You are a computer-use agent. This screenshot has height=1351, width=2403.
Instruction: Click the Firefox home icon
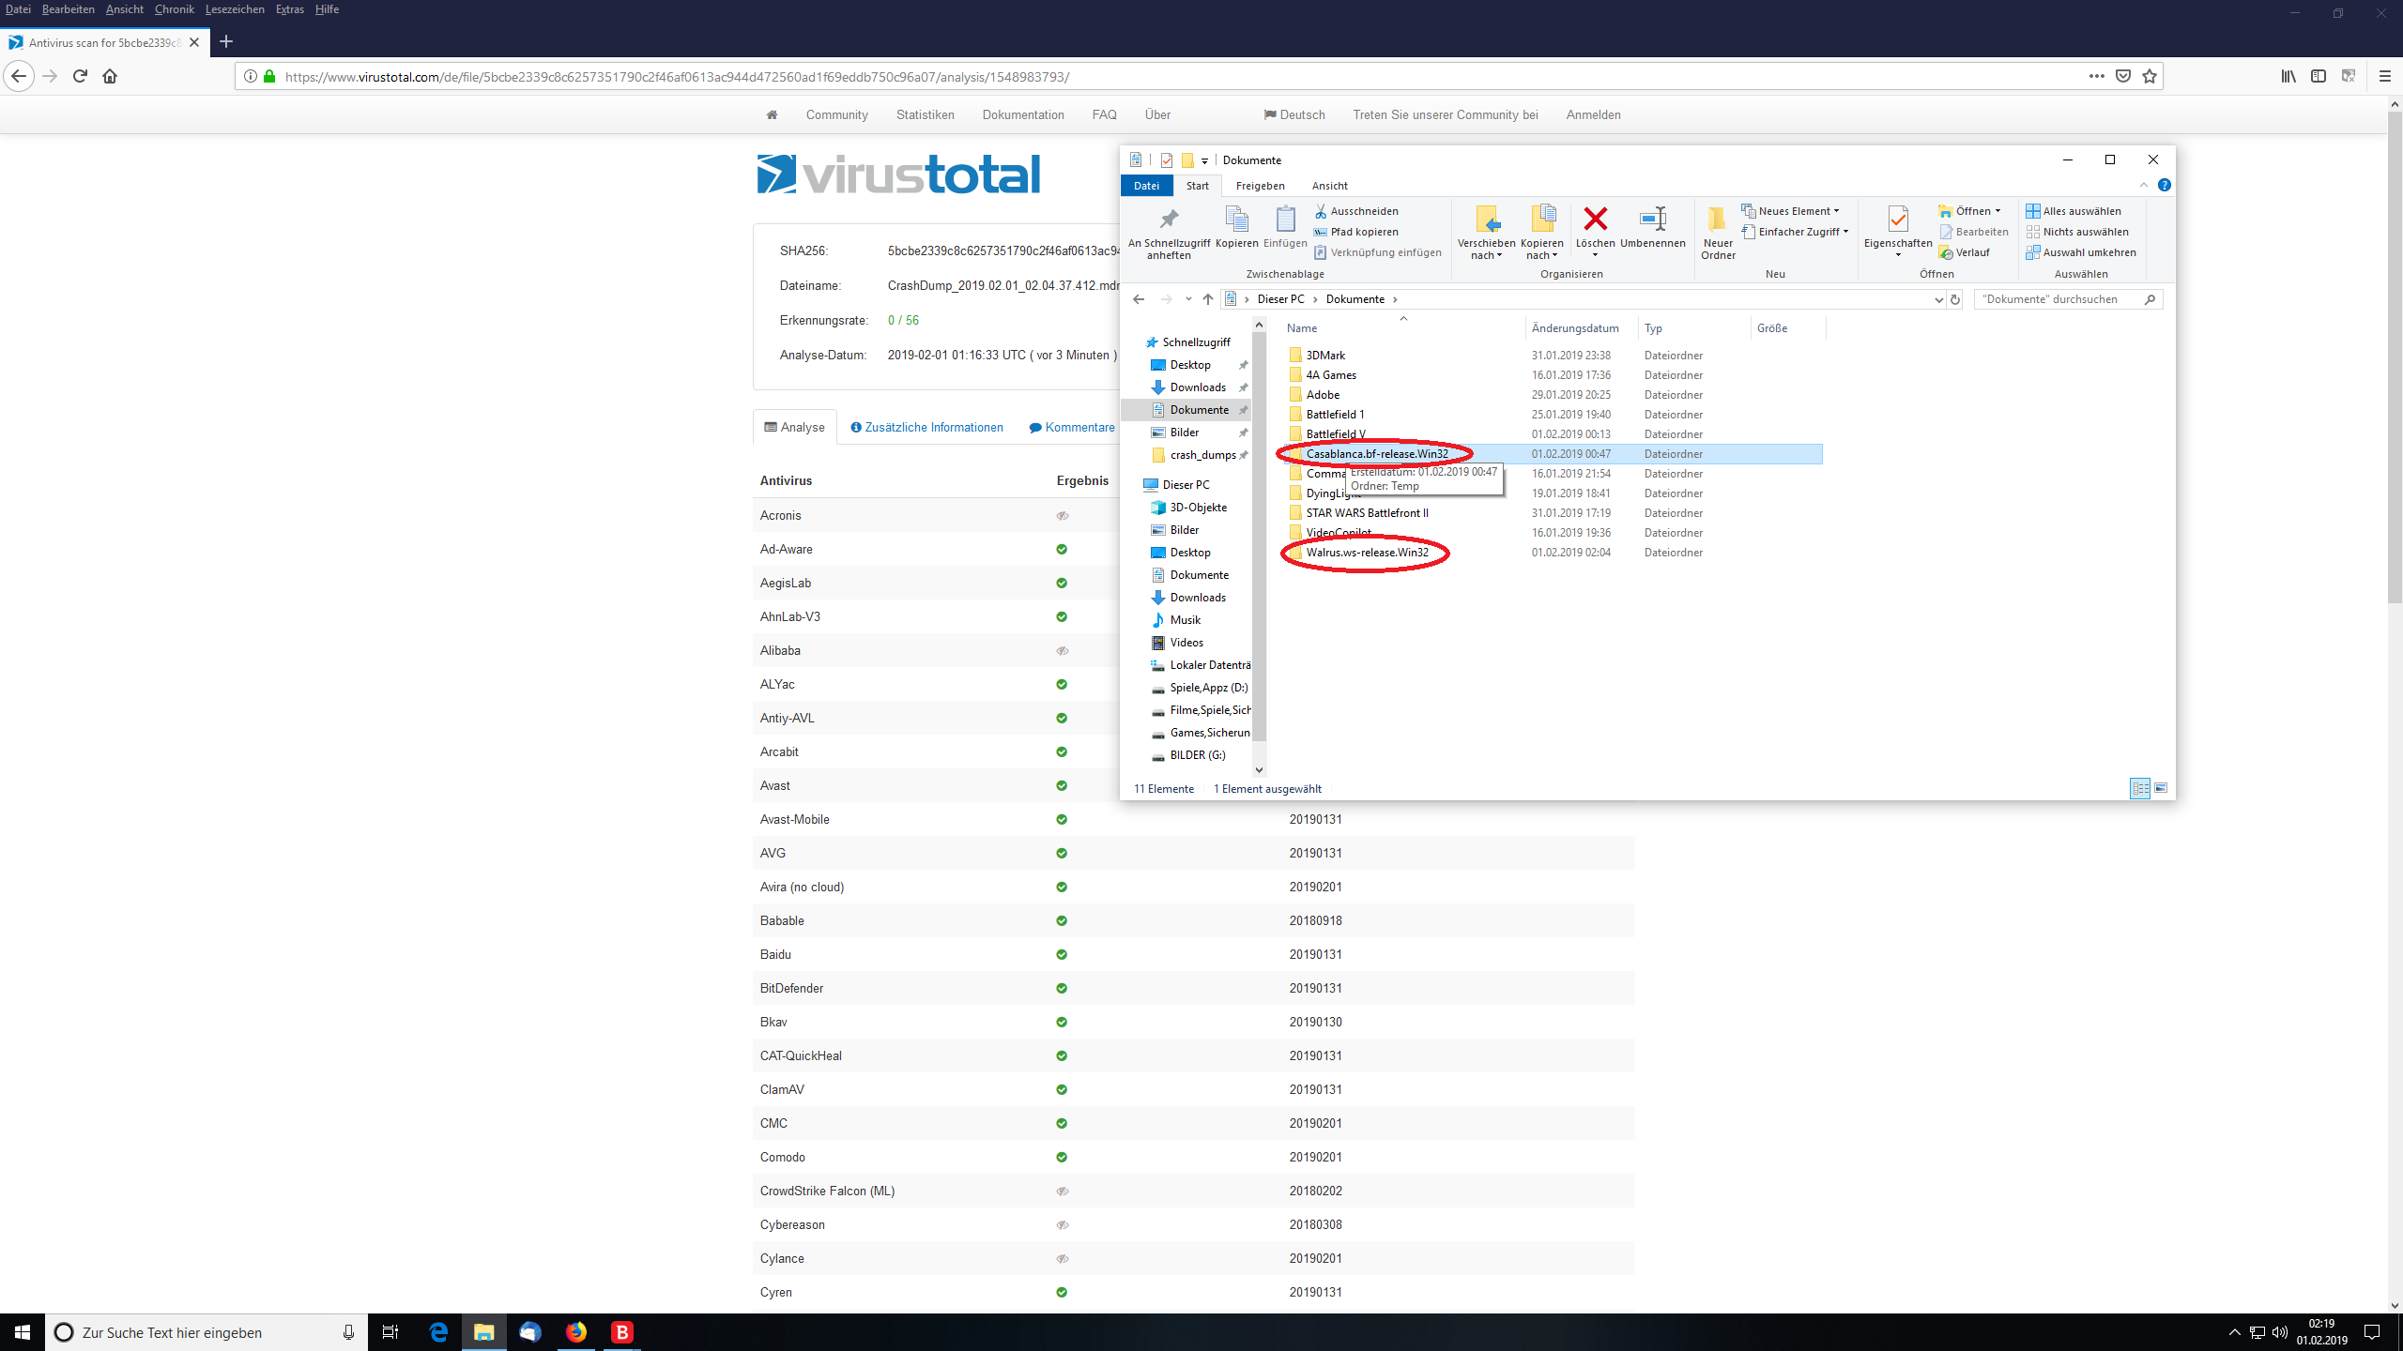(x=110, y=76)
